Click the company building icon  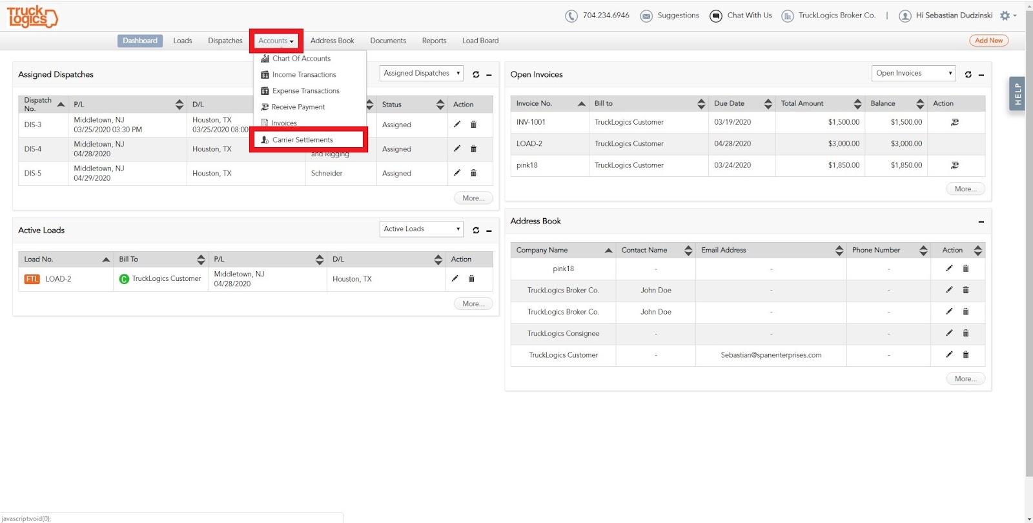(x=788, y=16)
